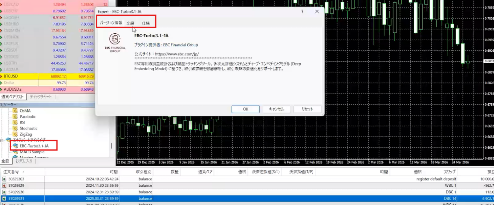Click the help question mark in Expert dialog
The image size is (494, 205).
[302, 11]
